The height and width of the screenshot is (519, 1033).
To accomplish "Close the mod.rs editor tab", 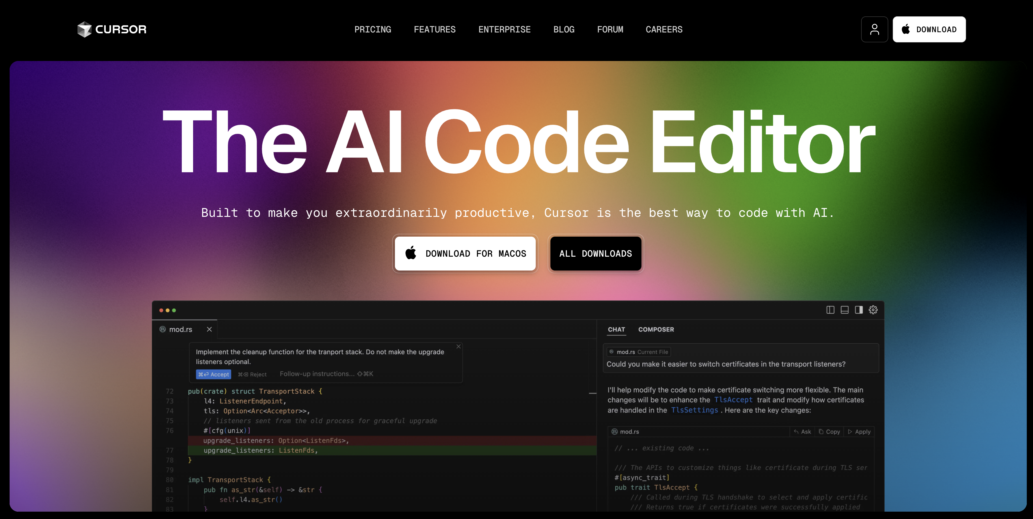I will click(209, 329).
